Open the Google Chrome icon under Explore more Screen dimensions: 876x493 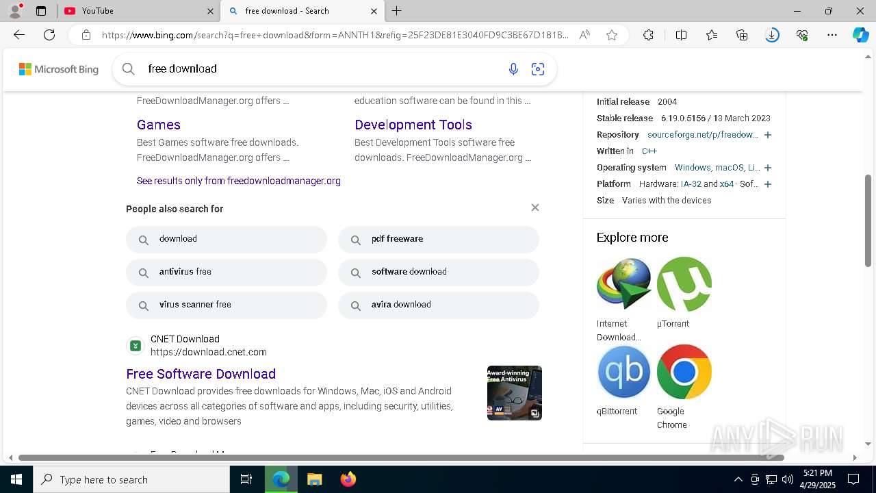click(x=684, y=372)
